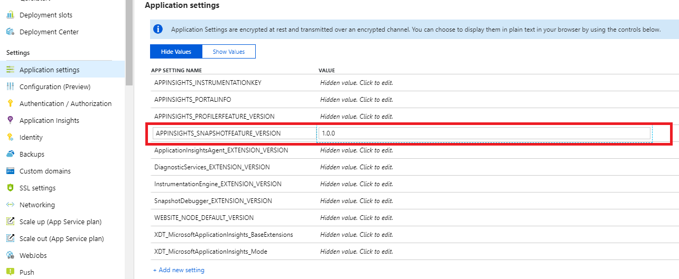Click the blue information icon in banner
The height and width of the screenshot is (279, 679).
(157, 30)
